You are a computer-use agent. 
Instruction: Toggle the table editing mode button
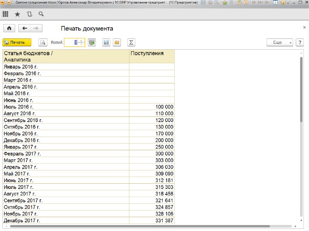click(x=92, y=42)
